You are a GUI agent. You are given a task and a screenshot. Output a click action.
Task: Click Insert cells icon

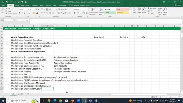134,9
